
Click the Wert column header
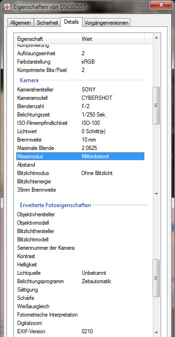tap(111, 39)
